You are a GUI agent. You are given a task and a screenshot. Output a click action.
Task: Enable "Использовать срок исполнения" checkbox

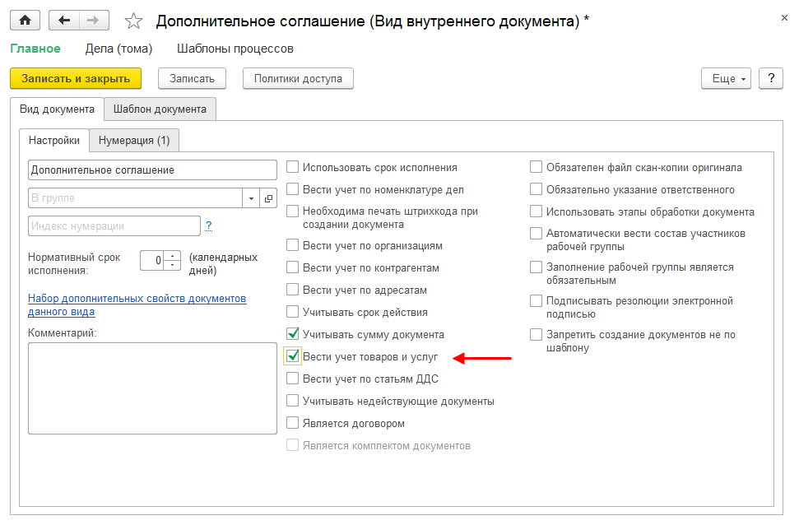point(292,167)
